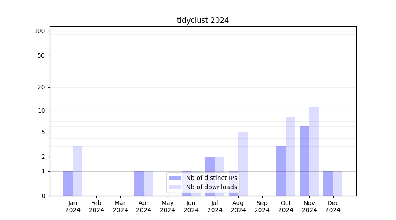Select the Nb of downloads legend label
The height and width of the screenshot is (220, 396).
[211, 187]
